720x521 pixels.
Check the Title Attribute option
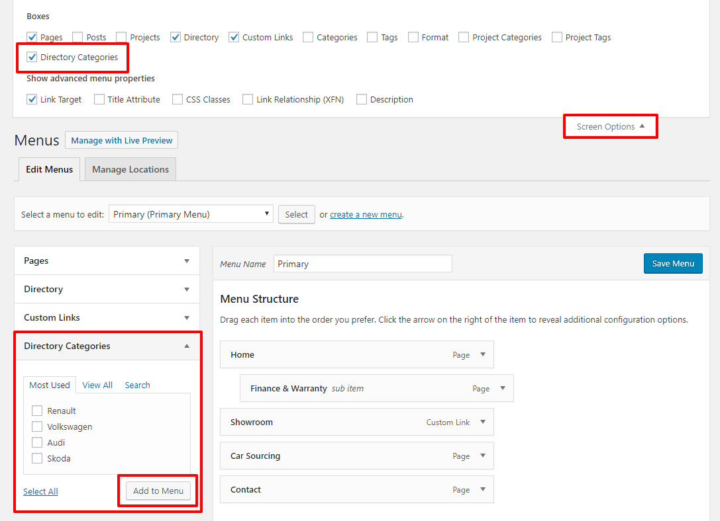(x=97, y=99)
